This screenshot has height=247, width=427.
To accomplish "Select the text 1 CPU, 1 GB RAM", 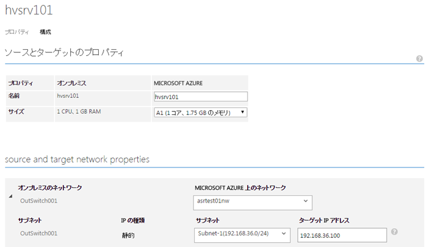I will coord(79,111).
